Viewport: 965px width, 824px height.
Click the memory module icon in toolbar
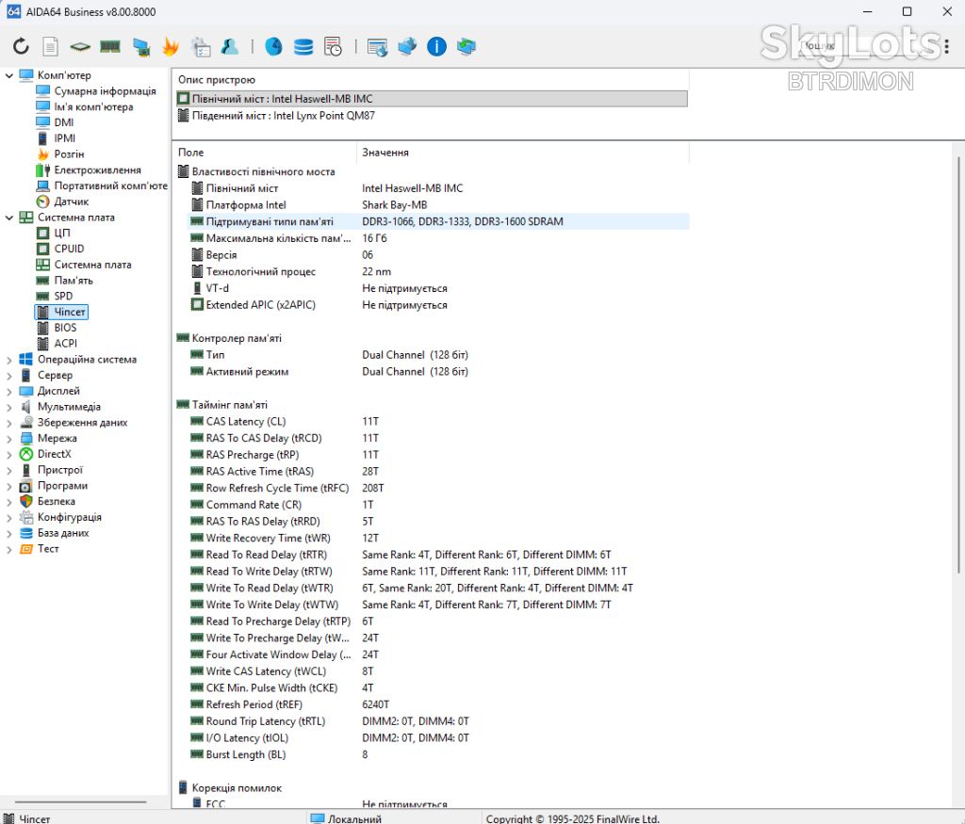click(x=110, y=46)
